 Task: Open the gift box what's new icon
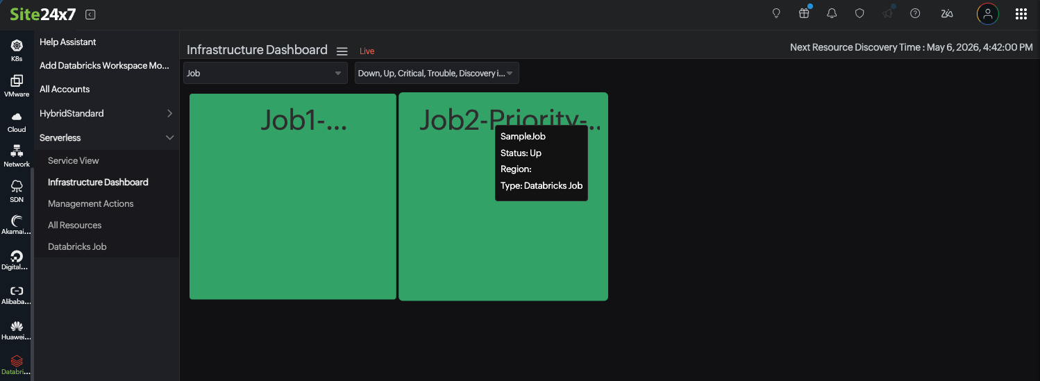804,13
